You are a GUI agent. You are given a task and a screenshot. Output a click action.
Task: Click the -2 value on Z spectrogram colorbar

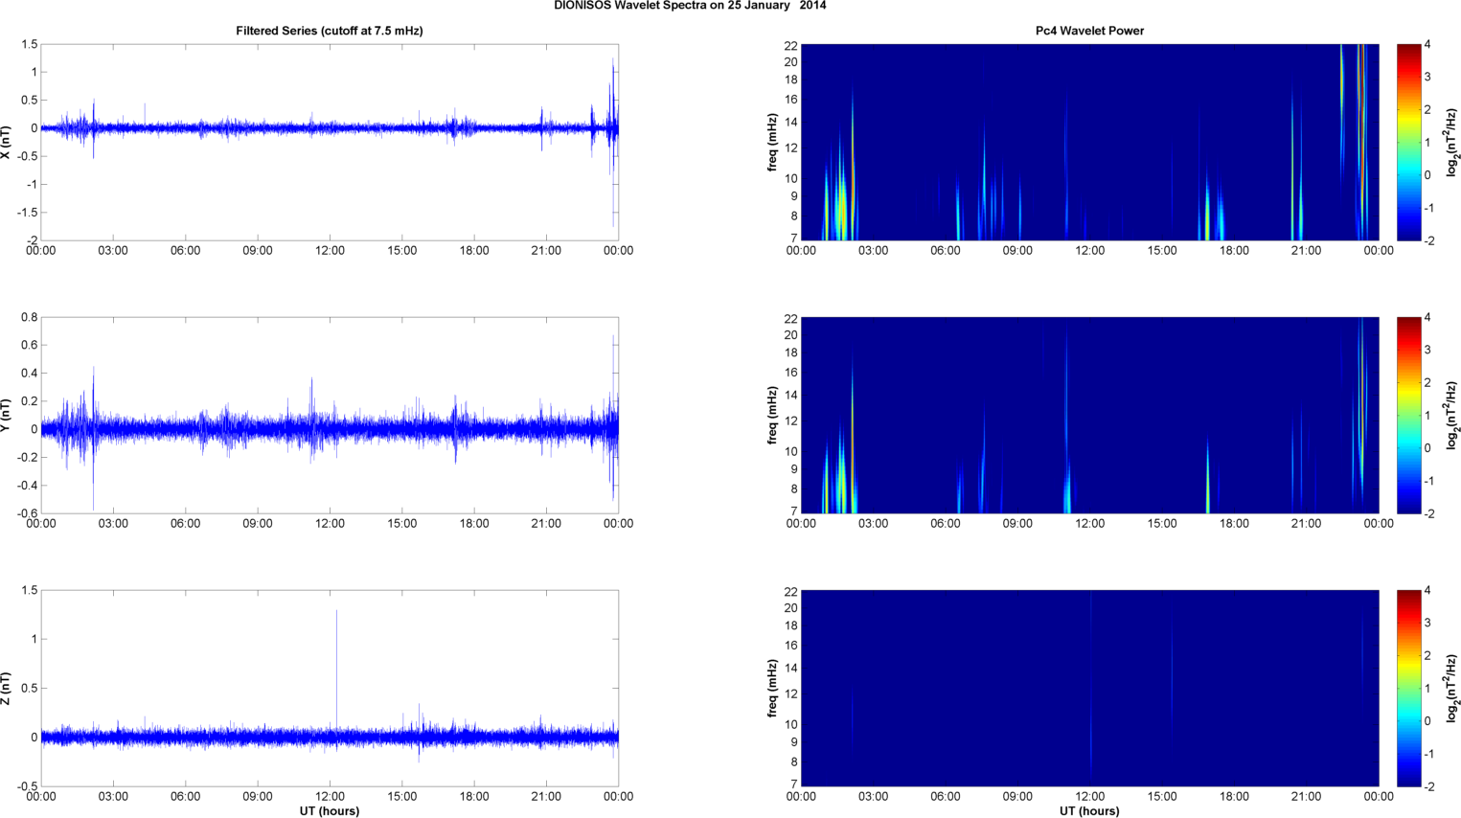click(x=1428, y=786)
